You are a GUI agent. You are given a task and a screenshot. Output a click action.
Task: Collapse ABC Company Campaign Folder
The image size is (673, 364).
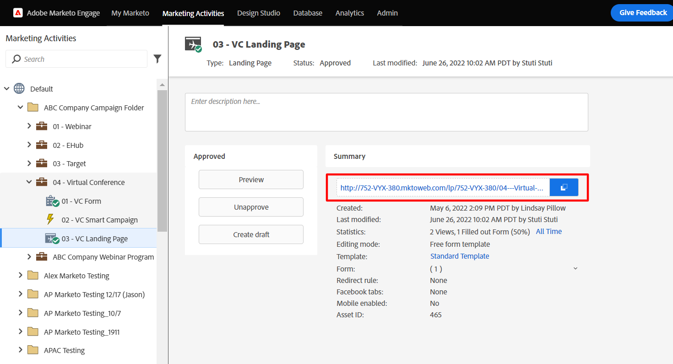(20, 107)
